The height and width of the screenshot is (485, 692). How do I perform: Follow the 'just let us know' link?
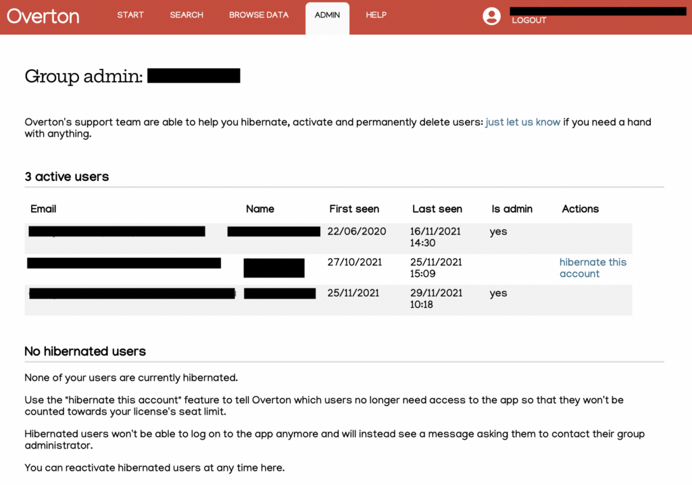[522, 122]
